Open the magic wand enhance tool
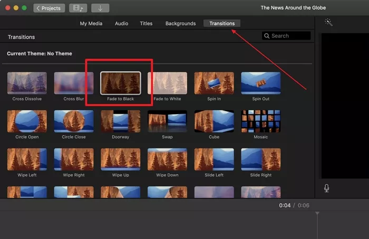The height and width of the screenshot is (239, 369). pos(328,22)
